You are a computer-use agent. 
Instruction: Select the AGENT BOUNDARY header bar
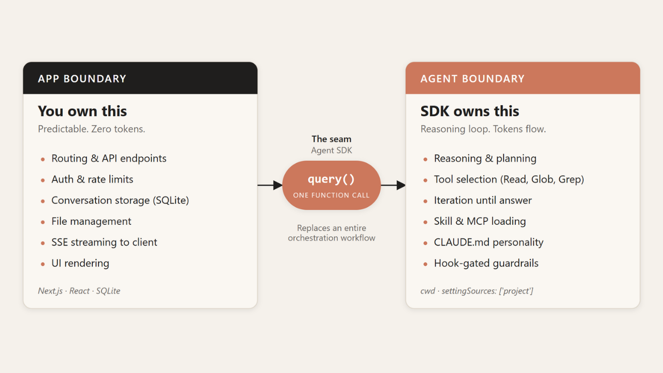(x=523, y=78)
